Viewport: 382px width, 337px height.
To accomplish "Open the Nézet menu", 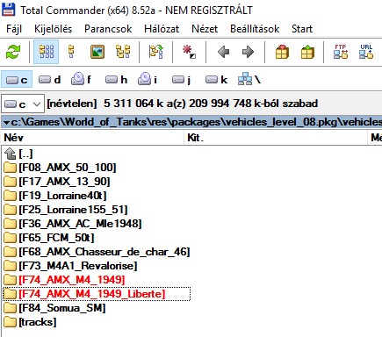I will 205,29.
